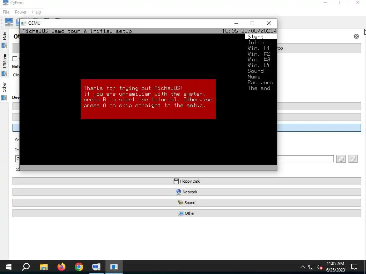The width and height of the screenshot is (366, 274).
Task: Launch Google Chrome from the taskbar
Action: (x=79, y=267)
